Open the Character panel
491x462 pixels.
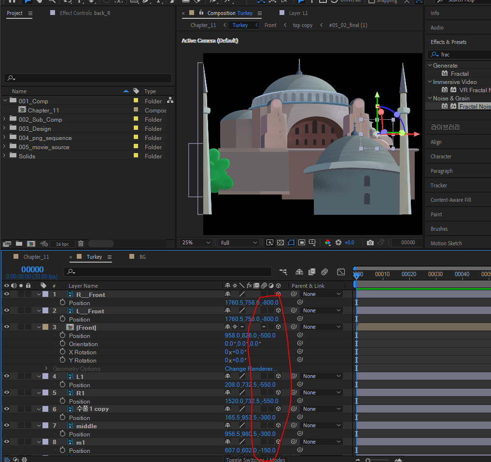click(x=441, y=156)
